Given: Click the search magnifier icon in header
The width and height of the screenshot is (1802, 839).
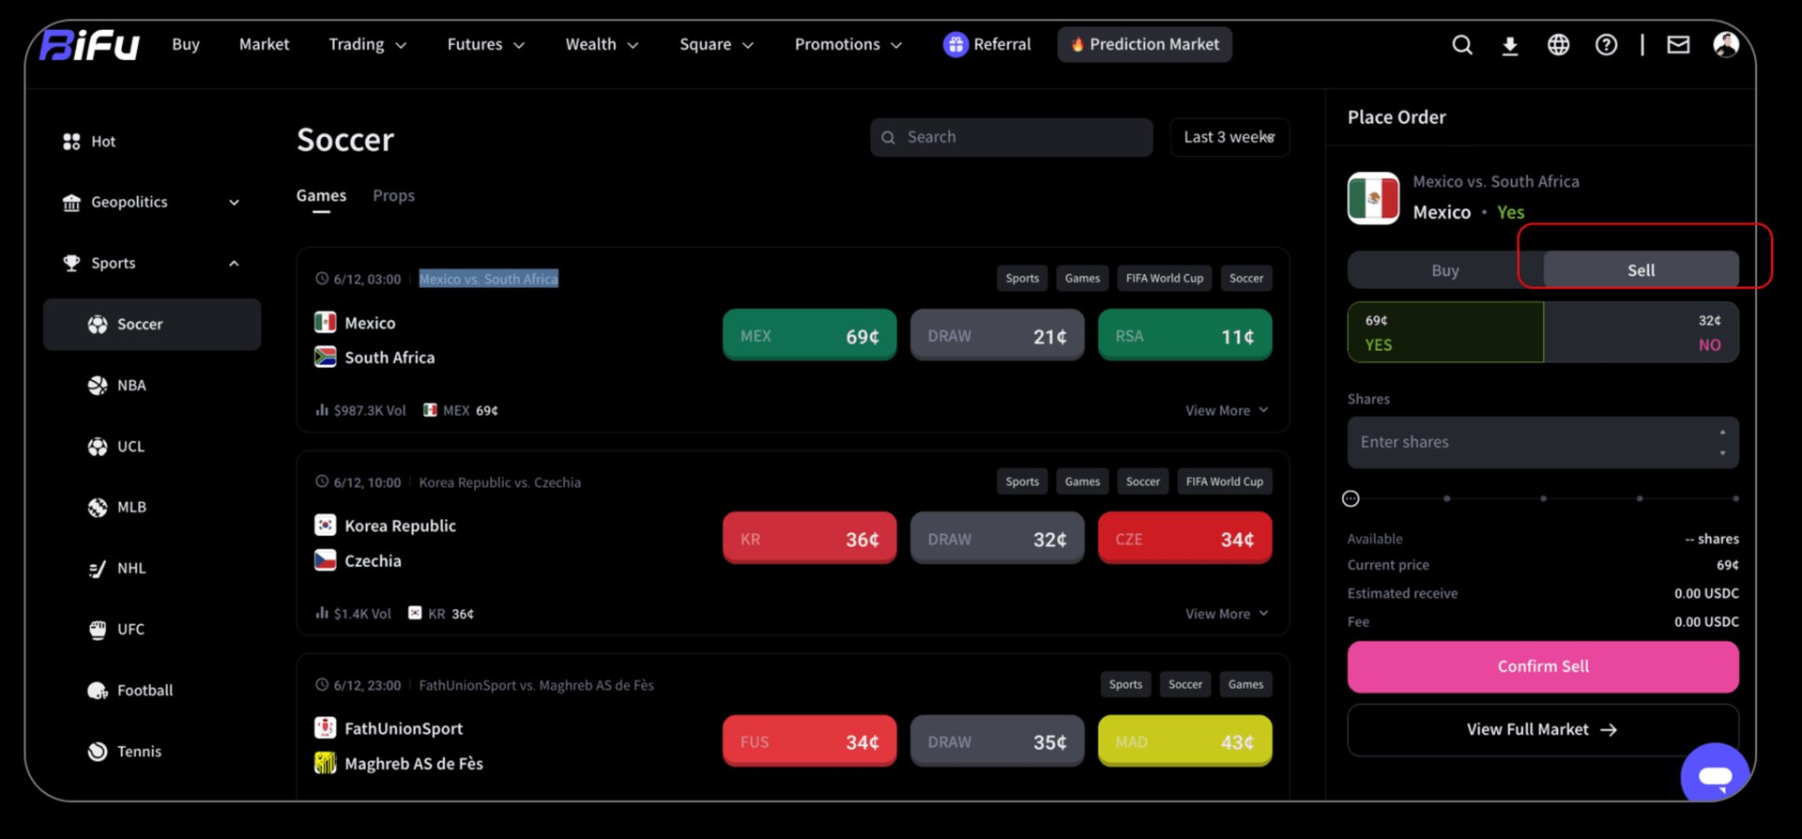Looking at the screenshot, I should tap(1462, 45).
